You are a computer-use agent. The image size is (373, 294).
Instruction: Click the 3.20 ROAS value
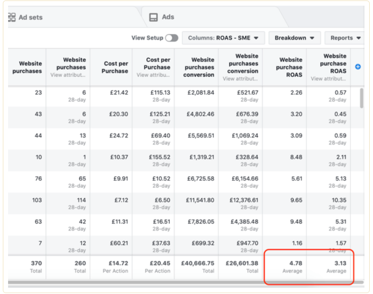click(296, 114)
